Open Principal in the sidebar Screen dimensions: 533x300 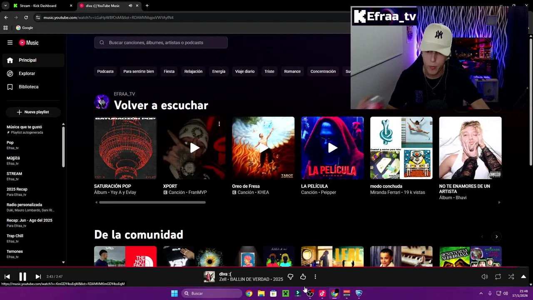[x=33, y=60]
